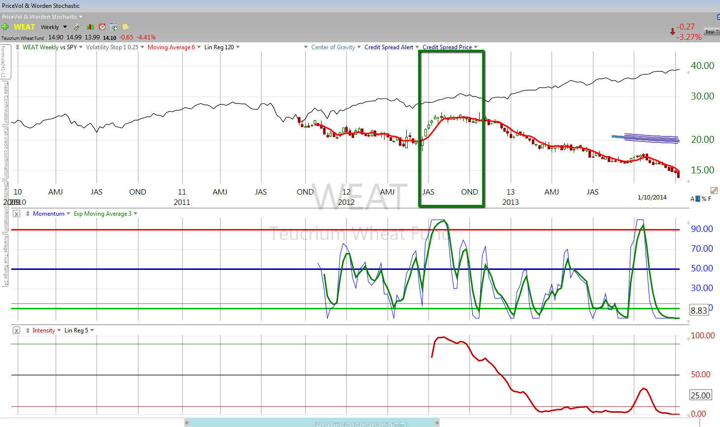Viewport: 720px width, 427px height.
Task: Click the add-indicator grid plus icon
Action: point(114,27)
